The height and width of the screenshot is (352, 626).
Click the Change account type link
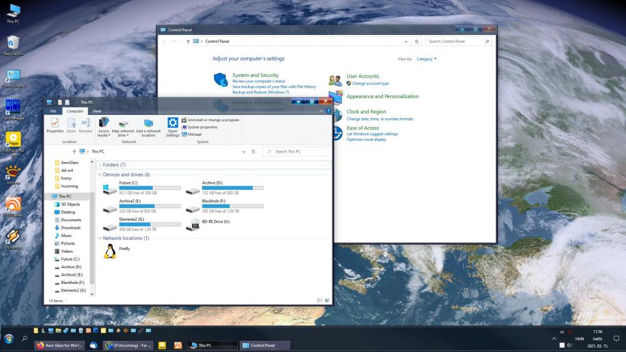pyautogui.click(x=370, y=83)
